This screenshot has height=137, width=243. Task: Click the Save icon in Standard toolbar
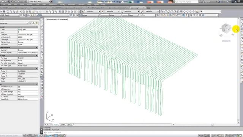click(4, 12)
